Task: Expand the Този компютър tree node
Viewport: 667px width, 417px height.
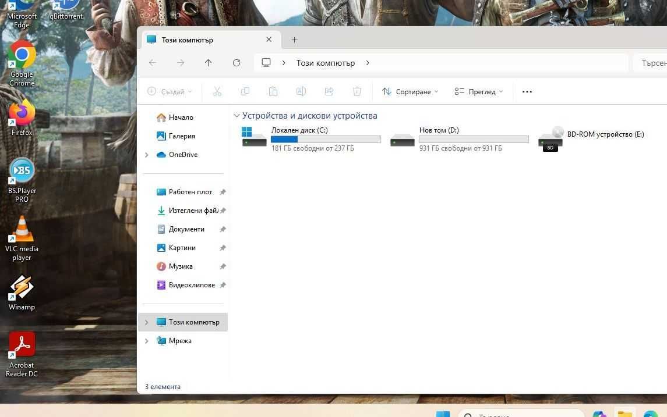Action: [x=147, y=322]
